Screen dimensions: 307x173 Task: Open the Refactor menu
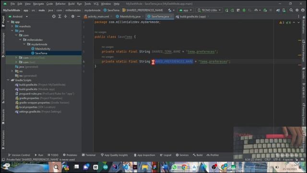click(60, 4)
